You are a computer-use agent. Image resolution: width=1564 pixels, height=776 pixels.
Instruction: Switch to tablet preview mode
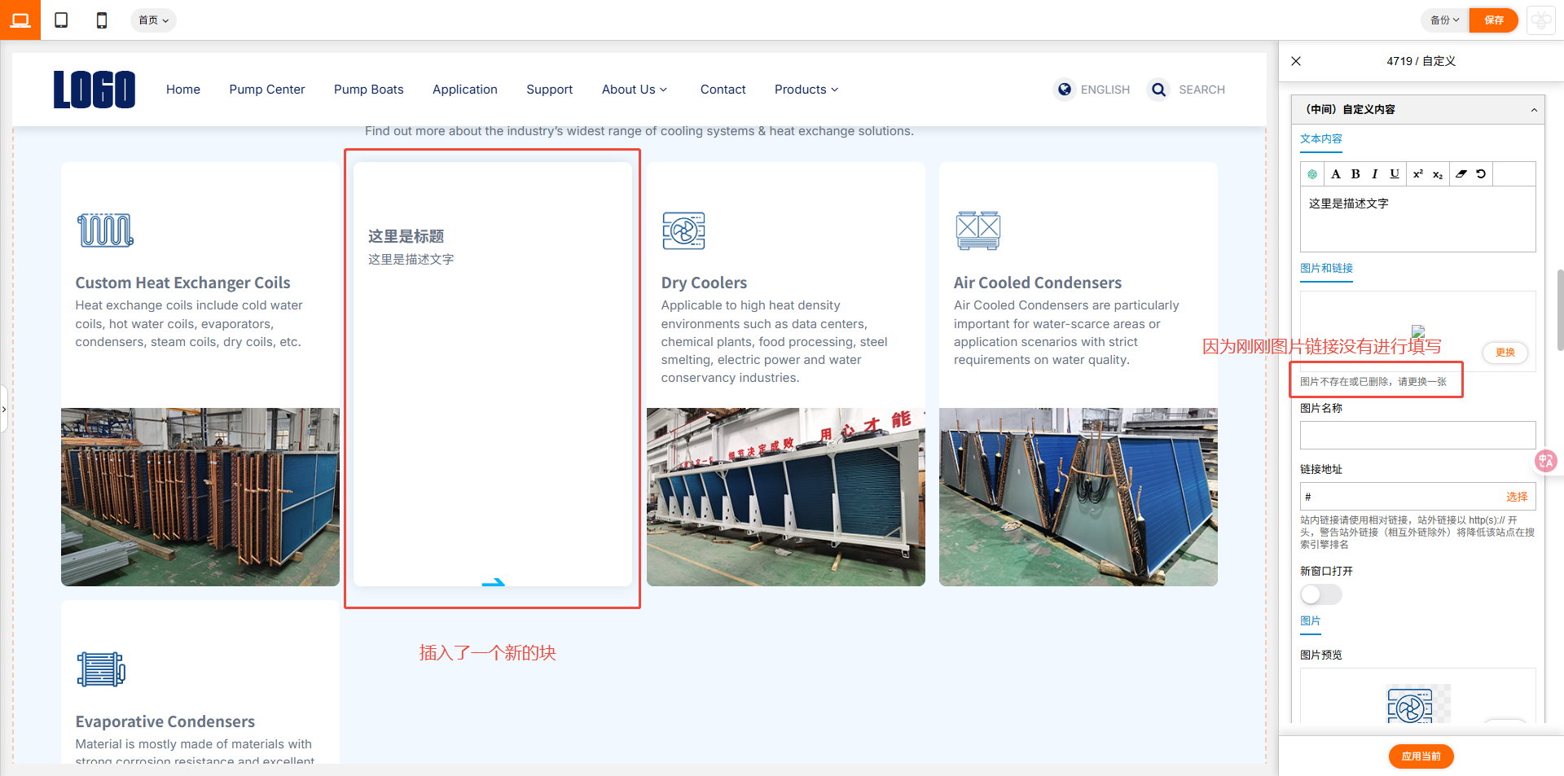tap(61, 20)
